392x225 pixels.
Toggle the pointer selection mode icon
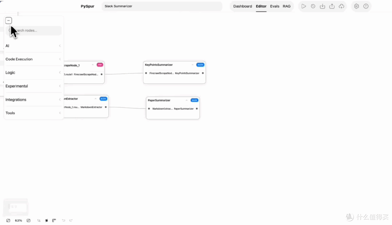point(39,221)
